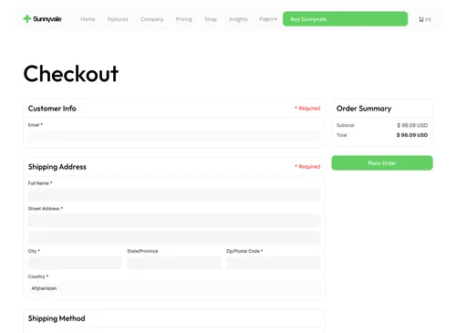456x333 pixels.
Task: Select the Zip/Postal Code field
Action: (274, 263)
